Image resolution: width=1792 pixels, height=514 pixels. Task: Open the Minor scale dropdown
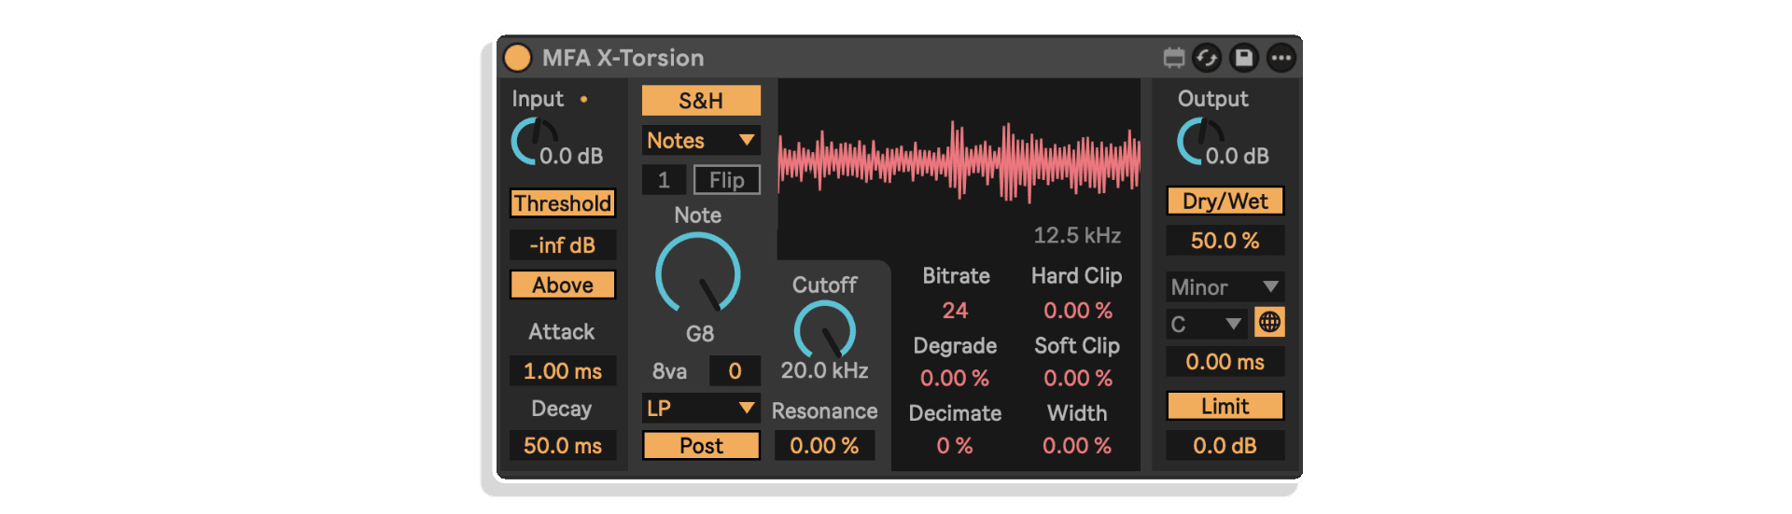tap(1225, 287)
